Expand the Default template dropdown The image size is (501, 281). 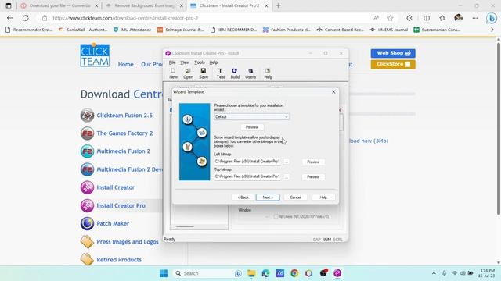[286, 117]
